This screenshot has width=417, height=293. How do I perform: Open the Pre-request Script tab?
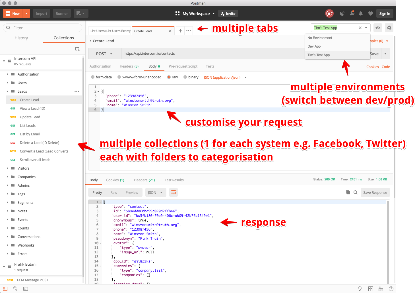click(x=183, y=66)
